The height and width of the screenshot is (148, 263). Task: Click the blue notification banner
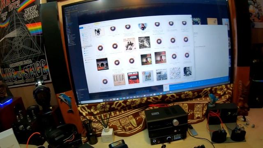[199, 83]
